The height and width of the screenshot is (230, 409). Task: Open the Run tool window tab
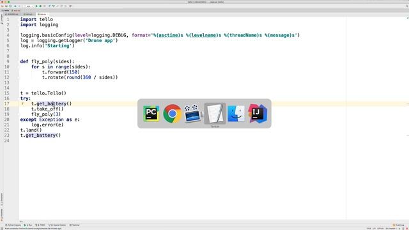coord(28,225)
